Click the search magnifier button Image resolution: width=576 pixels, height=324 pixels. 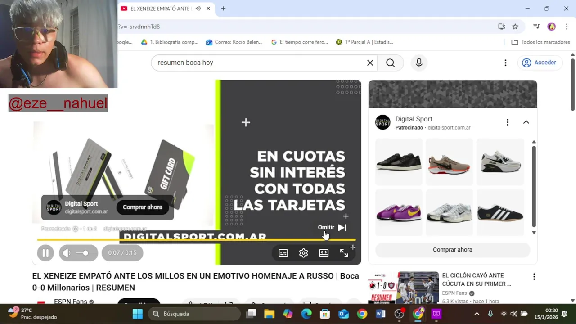point(390,63)
